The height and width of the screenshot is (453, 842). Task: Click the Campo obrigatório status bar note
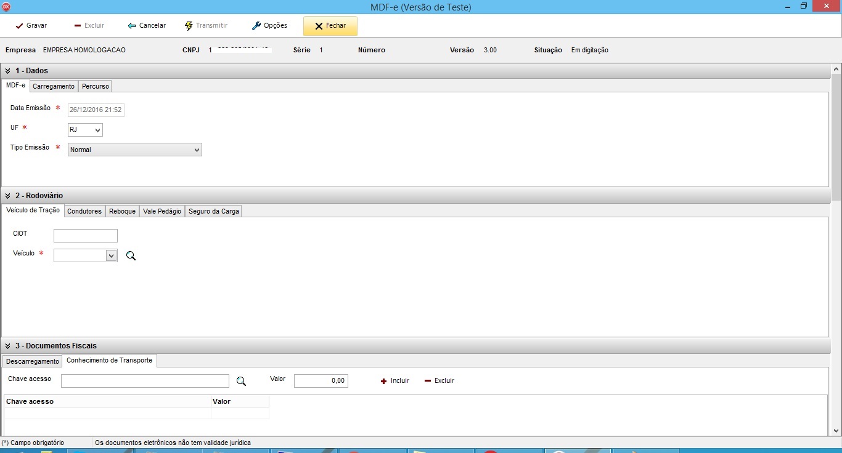coord(33,443)
